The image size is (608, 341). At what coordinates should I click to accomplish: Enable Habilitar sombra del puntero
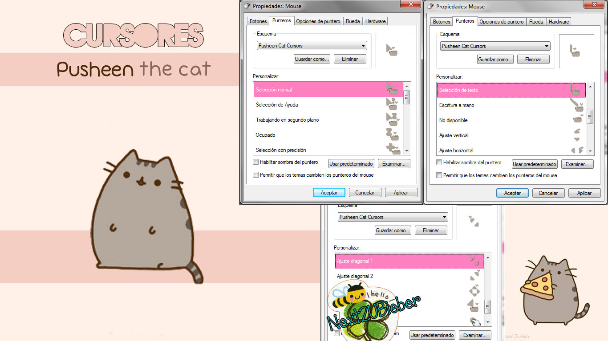[255, 162]
